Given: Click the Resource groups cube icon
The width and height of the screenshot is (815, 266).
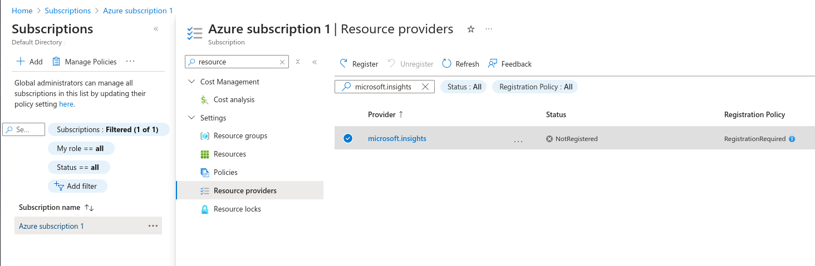Looking at the screenshot, I should (x=204, y=135).
